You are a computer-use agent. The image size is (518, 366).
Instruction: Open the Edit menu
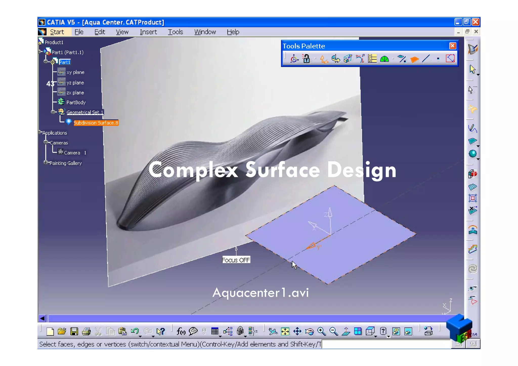coord(100,32)
